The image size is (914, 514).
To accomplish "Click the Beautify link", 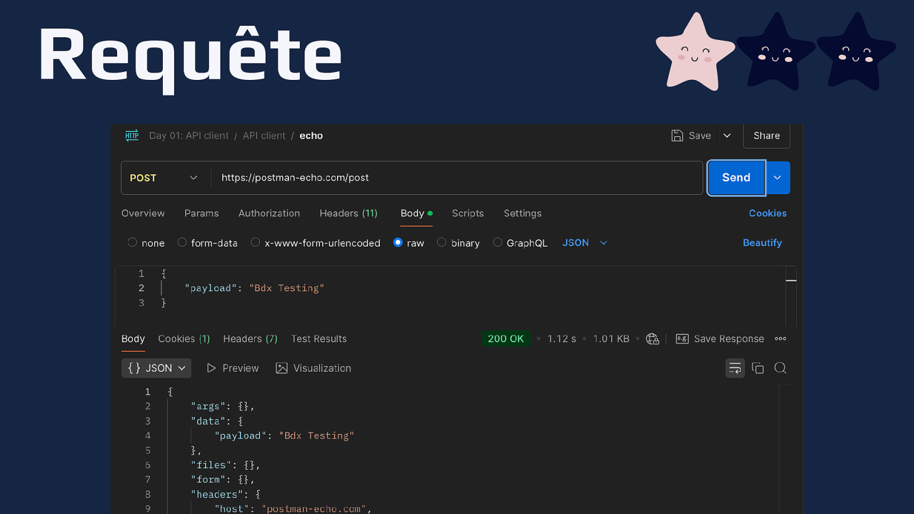I will [x=762, y=243].
